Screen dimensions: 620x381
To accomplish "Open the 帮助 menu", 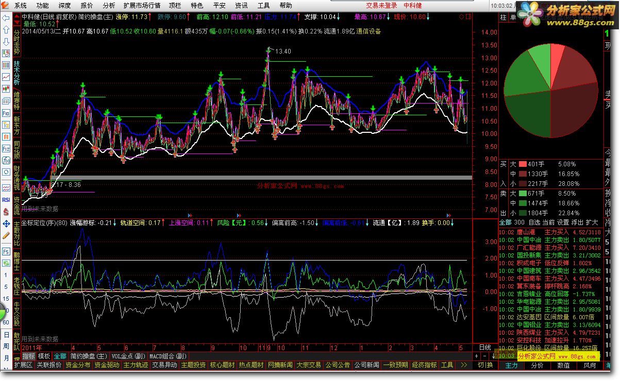I will click(x=286, y=6).
